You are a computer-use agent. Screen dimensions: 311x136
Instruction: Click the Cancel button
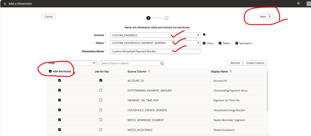[x=49, y=16]
